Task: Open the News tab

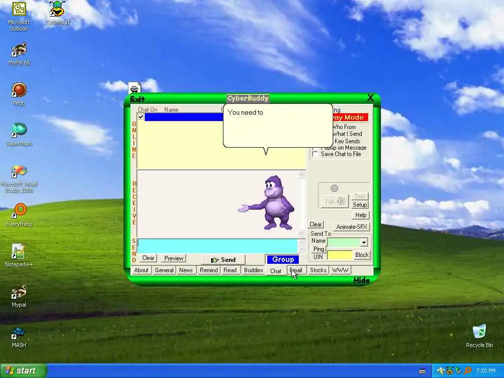Action: pyautogui.click(x=186, y=270)
